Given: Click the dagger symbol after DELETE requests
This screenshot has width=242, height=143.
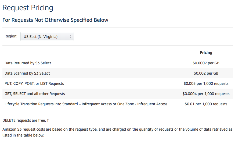Looking at the screenshot, I should [x=47, y=120].
